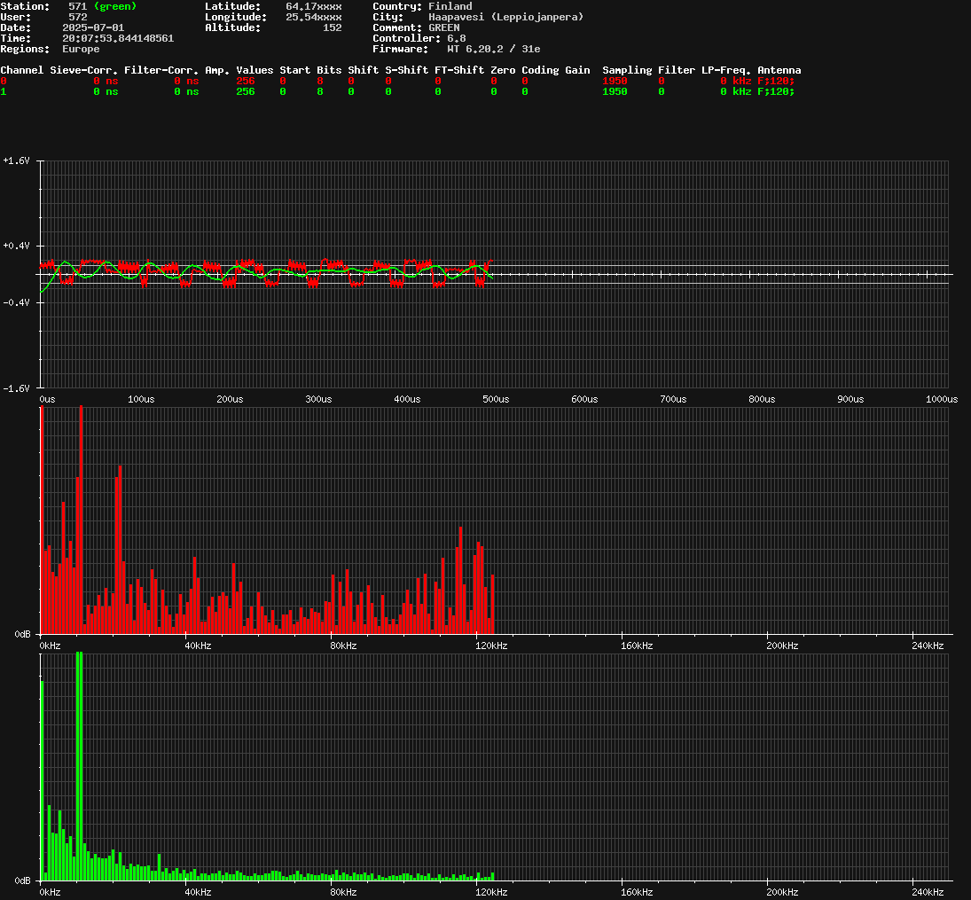This screenshot has width=971, height=900.
Task: Click "160kHz" label under green spectrum
Action: (637, 893)
